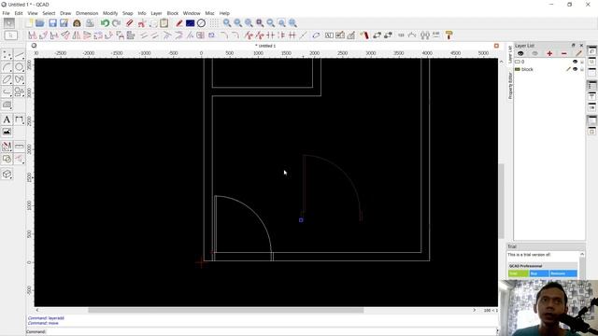Select the Shape drawing tool
Viewport: 598px width, 336px height.
pyautogui.click(x=19, y=91)
